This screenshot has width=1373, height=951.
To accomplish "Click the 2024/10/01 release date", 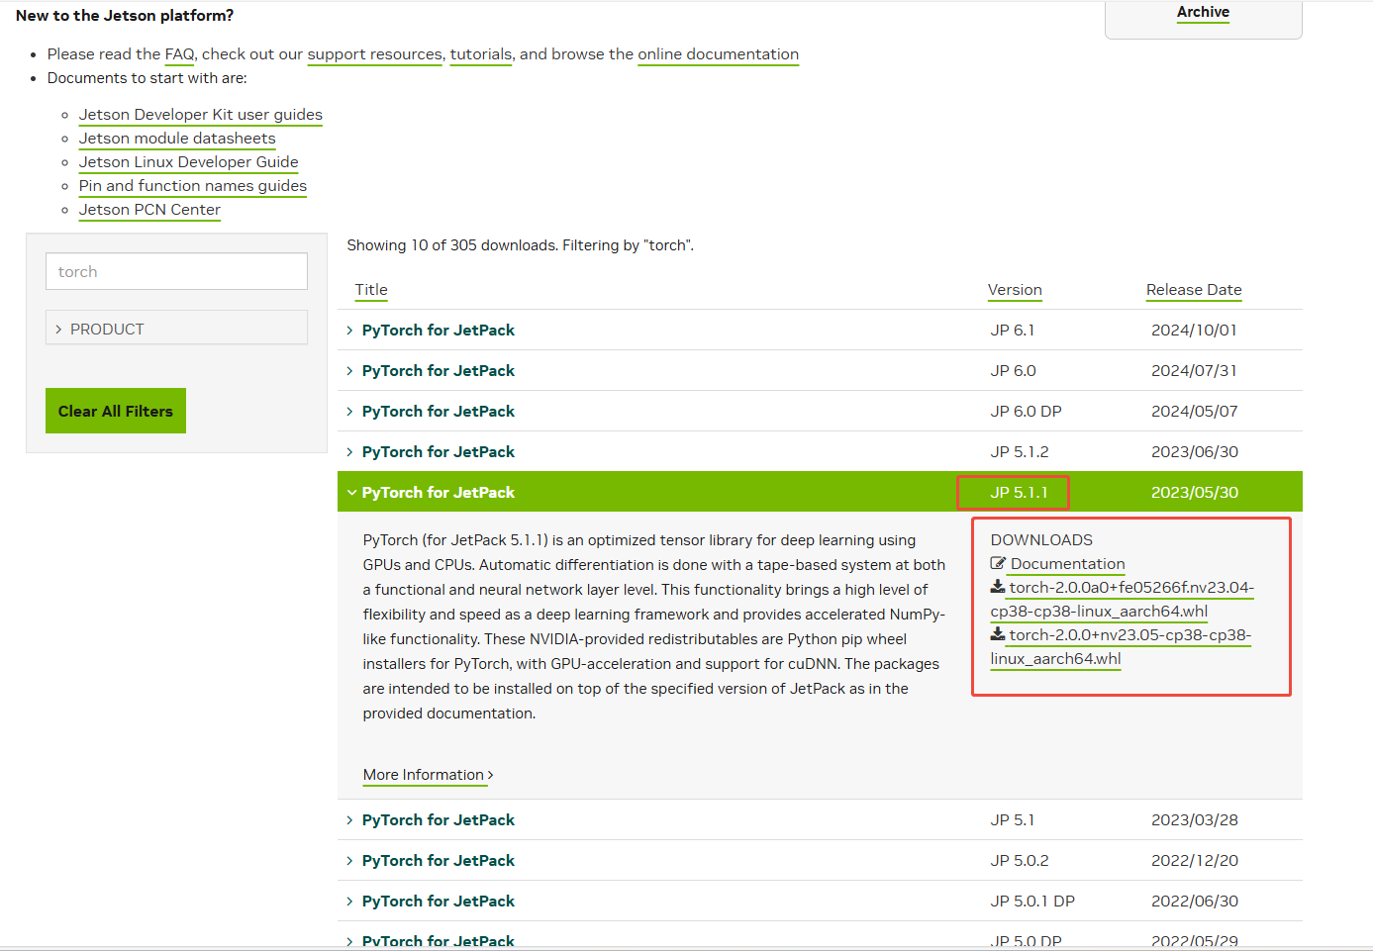I will (1194, 330).
